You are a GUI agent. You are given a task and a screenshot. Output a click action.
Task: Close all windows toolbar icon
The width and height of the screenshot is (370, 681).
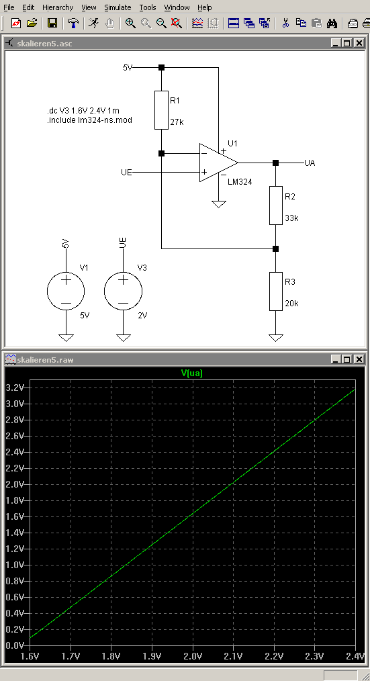pos(264,23)
